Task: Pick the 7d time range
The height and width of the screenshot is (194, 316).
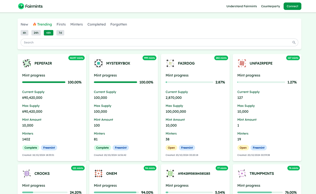Action: click(x=60, y=33)
